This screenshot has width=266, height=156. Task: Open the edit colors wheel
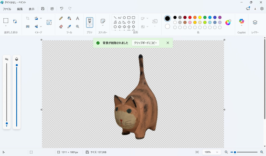tap(228, 22)
